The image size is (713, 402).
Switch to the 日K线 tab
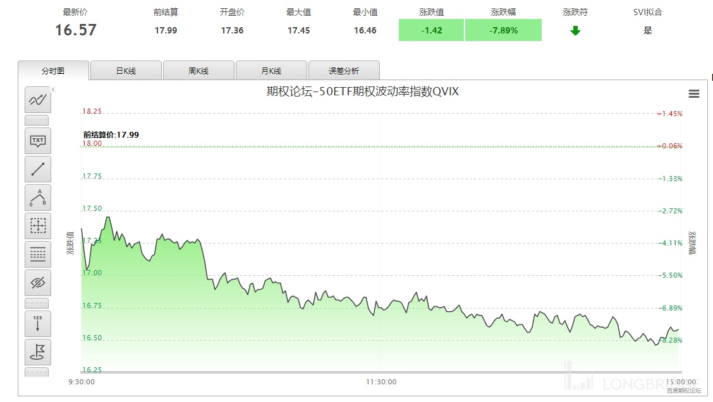(126, 71)
